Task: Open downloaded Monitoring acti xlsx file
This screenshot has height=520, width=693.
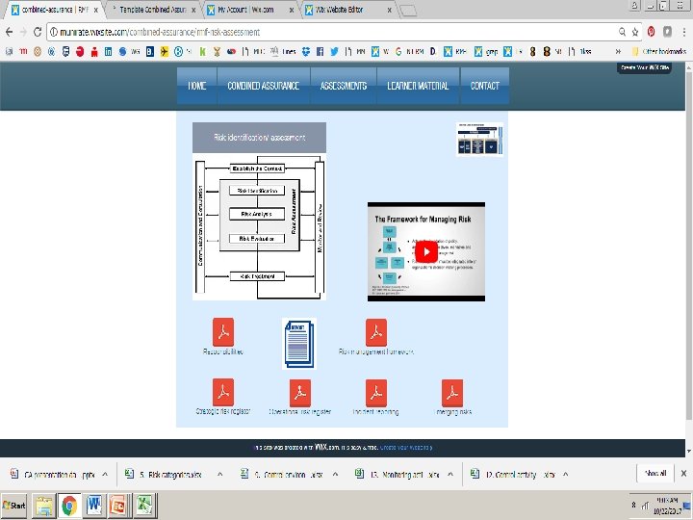Action: [x=398, y=475]
